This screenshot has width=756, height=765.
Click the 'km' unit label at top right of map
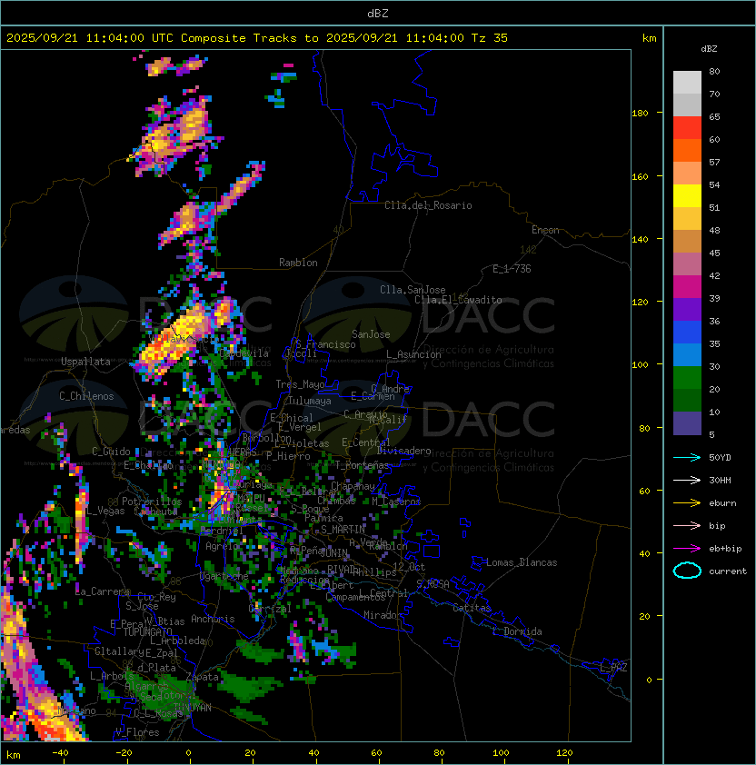pyautogui.click(x=649, y=38)
